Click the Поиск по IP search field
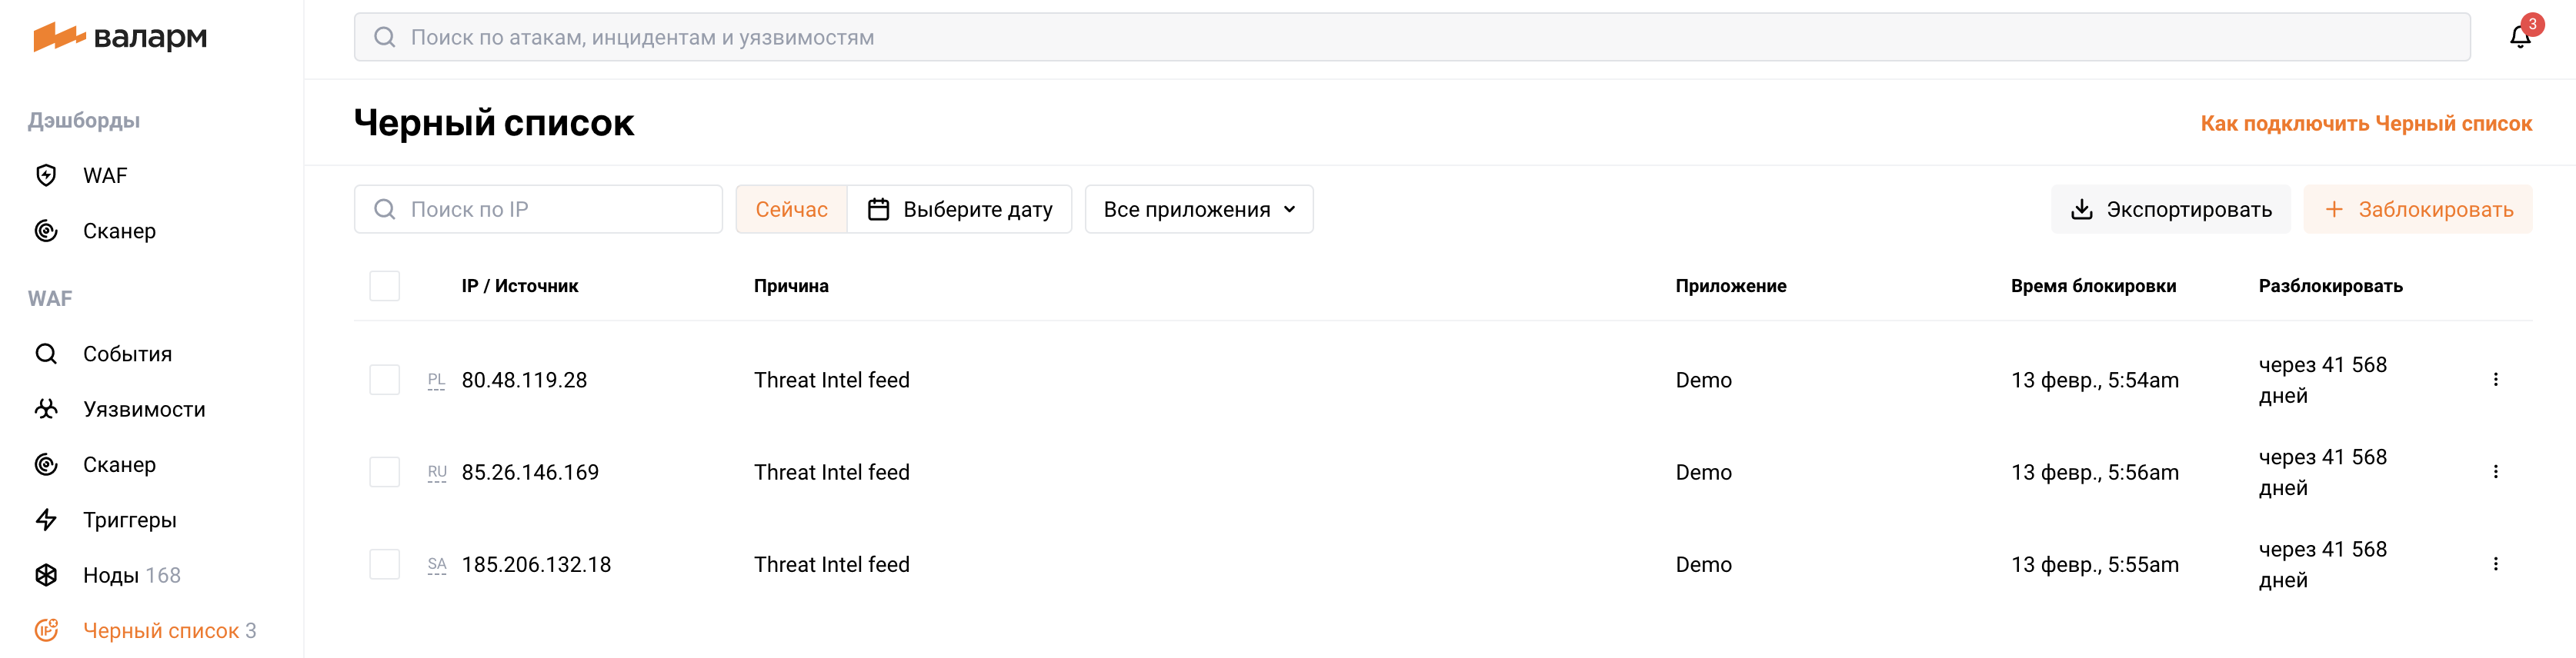The image size is (2576, 658). [538, 208]
